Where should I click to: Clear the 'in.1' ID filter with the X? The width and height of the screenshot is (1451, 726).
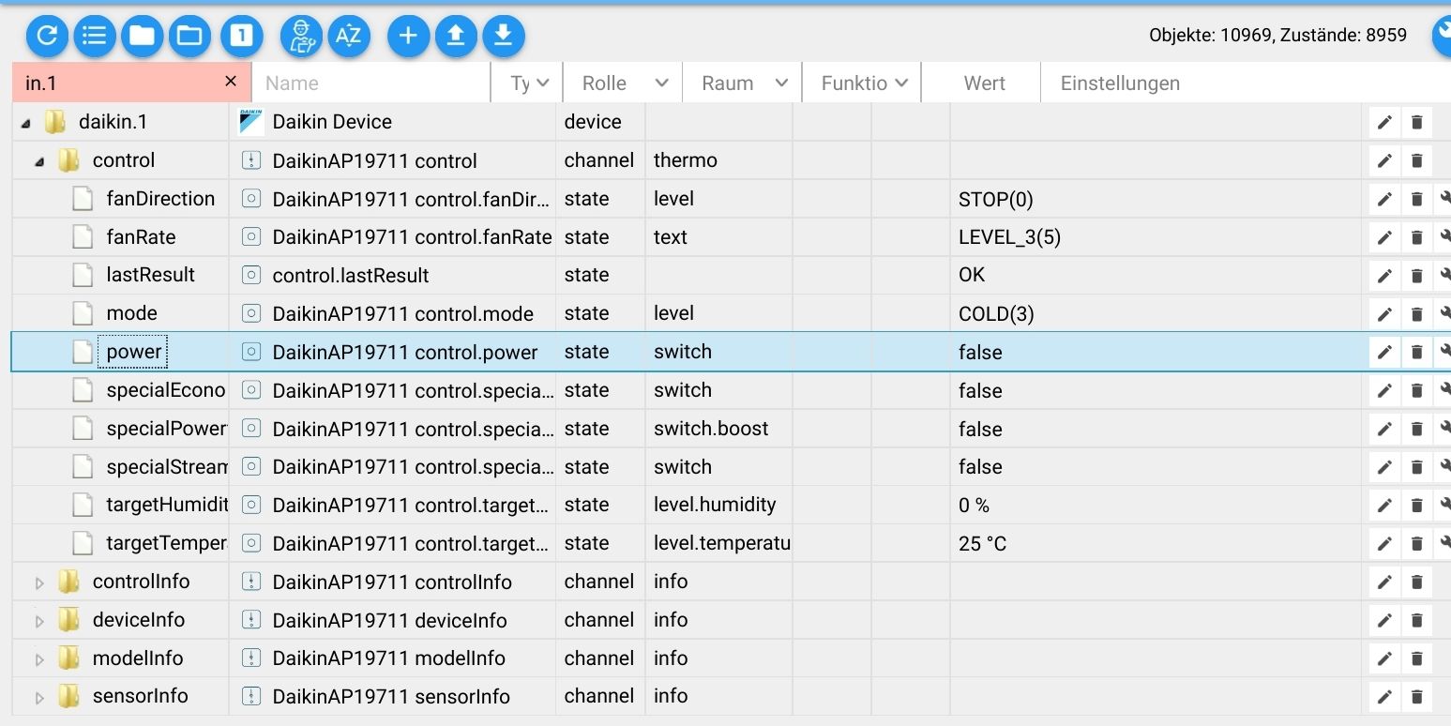(x=231, y=82)
